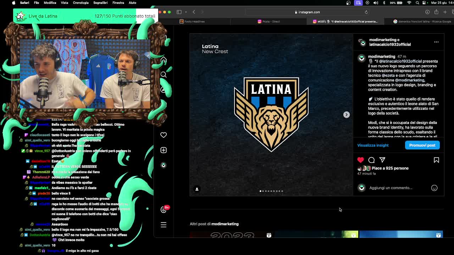Open the volume control in menu bar
Viewport: 454px width, 255px height.
point(376,3)
